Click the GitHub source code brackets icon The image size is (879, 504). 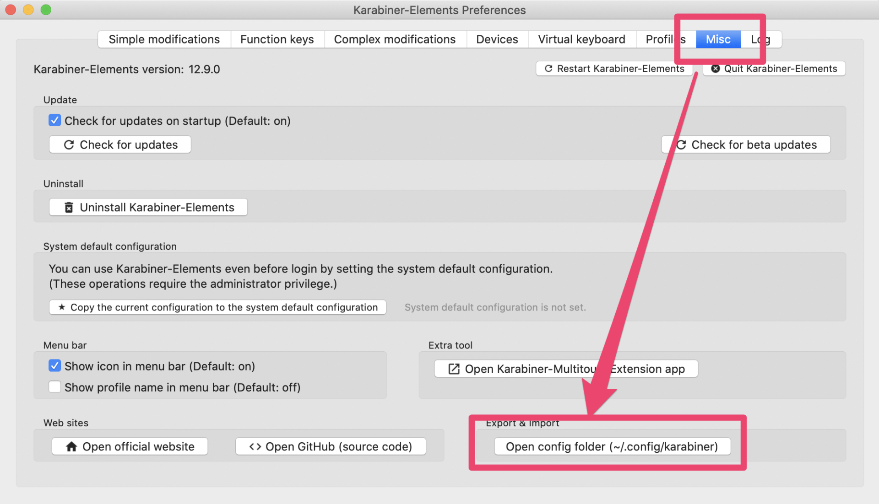pos(255,447)
